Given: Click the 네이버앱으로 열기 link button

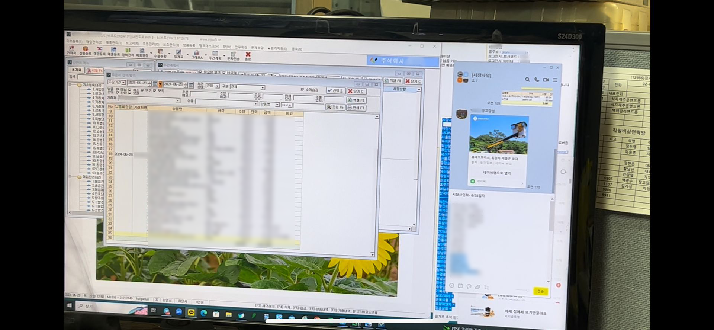Looking at the screenshot, I should click(x=497, y=173).
